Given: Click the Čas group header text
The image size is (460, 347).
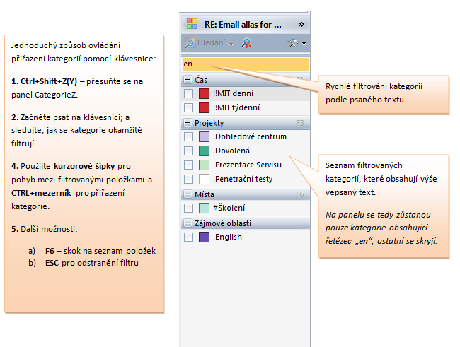Looking at the screenshot, I should 201,80.
